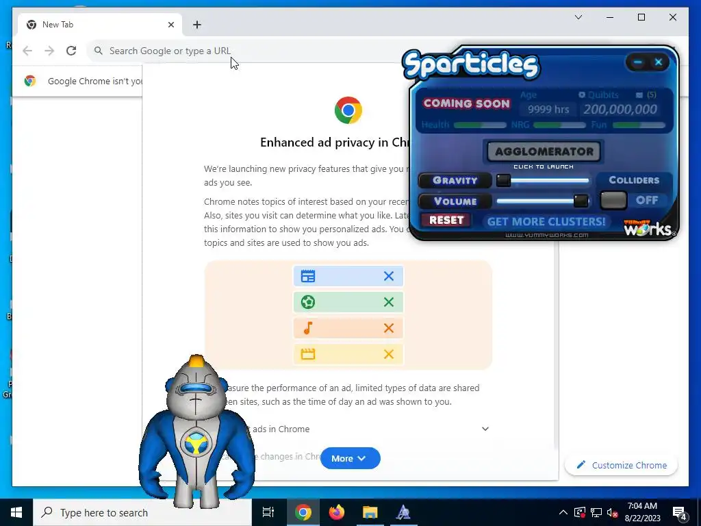Click the Sparticles taskbar app icon
This screenshot has width=701, height=526.
point(403,512)
